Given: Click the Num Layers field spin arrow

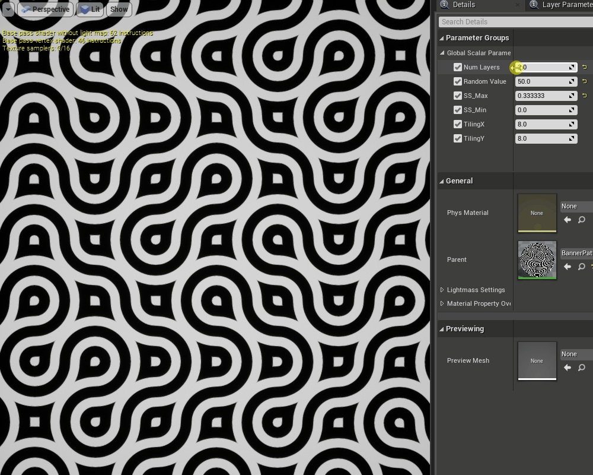Looking at the screenshot, I should tap(572, 67).
